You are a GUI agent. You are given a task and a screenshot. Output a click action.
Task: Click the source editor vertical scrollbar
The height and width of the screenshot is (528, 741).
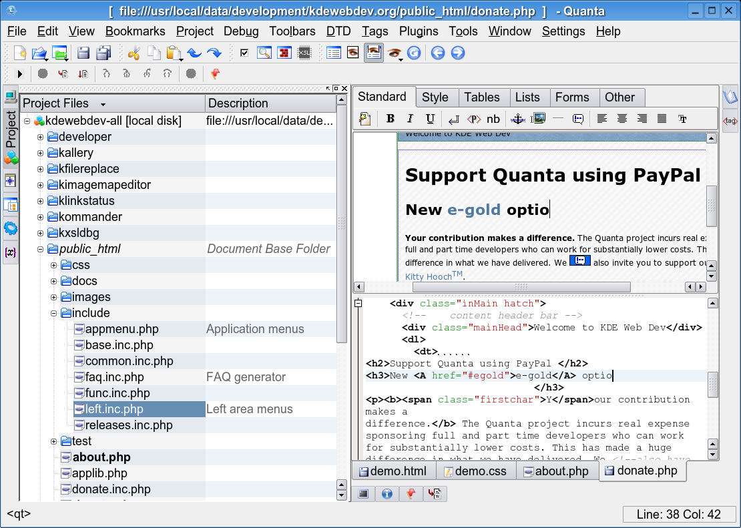(x=713, y=385)
